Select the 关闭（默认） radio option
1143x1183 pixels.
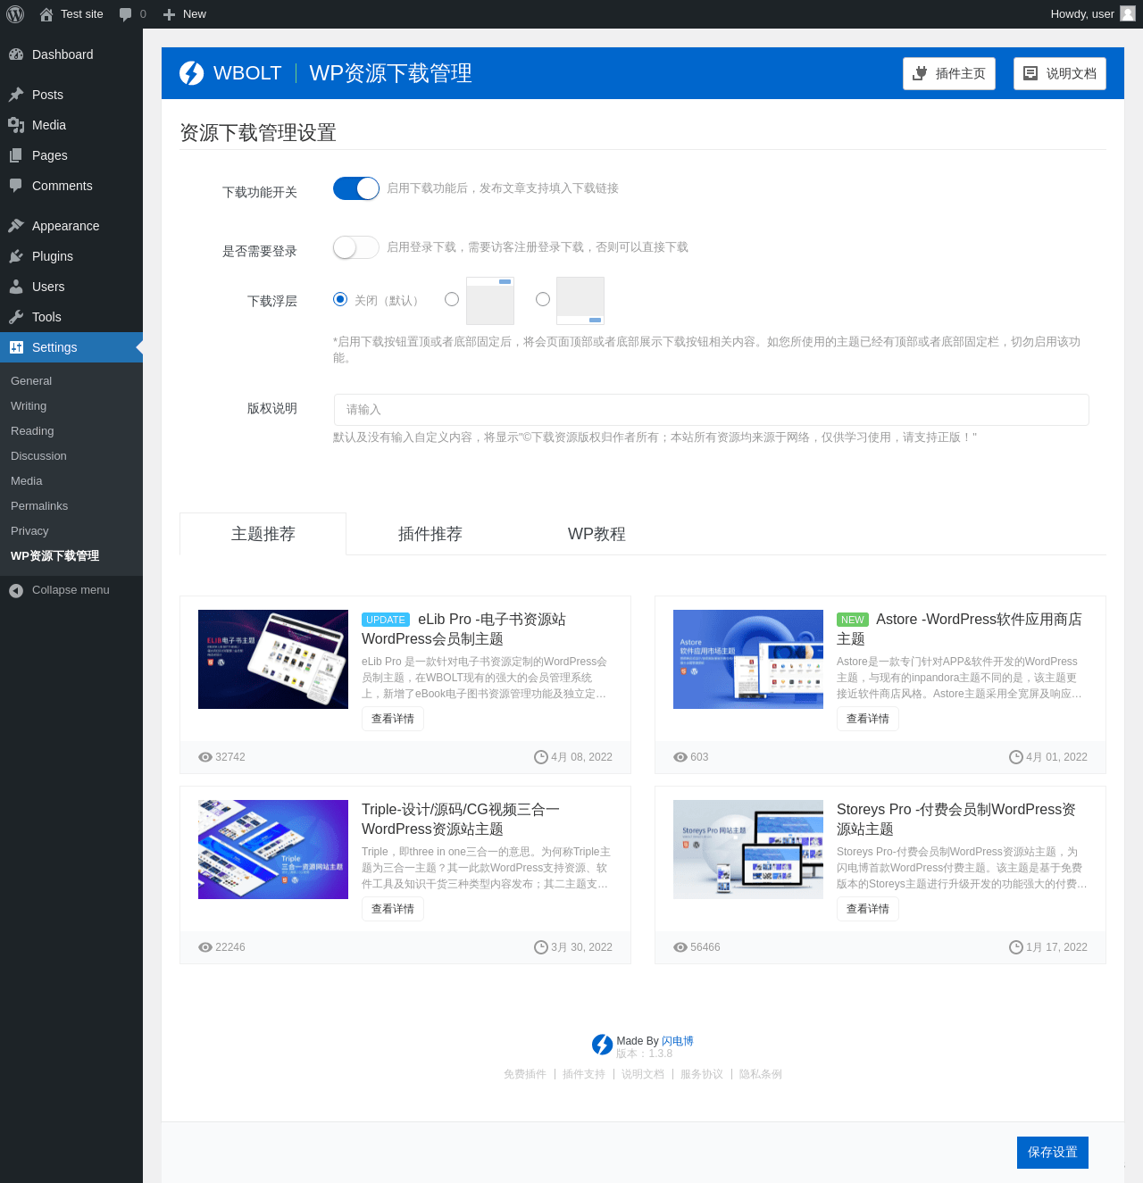340,299
